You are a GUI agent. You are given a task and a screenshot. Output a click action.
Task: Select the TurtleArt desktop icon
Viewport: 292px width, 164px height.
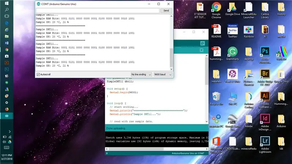[281, 54]
